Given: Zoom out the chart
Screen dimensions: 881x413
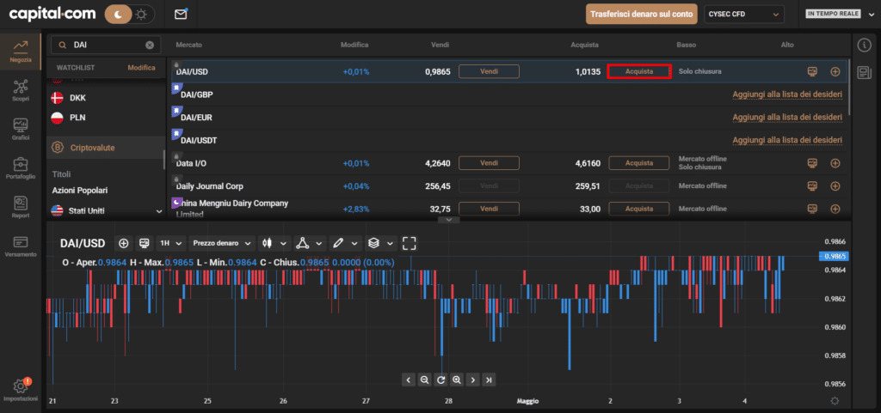Looking at the screenshot, I should click(x=425, y=380).
